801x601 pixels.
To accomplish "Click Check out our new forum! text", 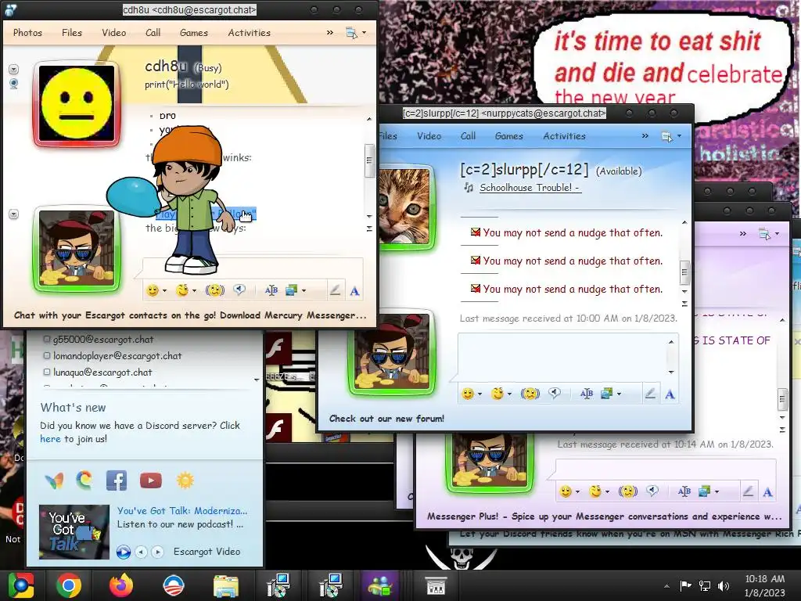I will [386, 419].
